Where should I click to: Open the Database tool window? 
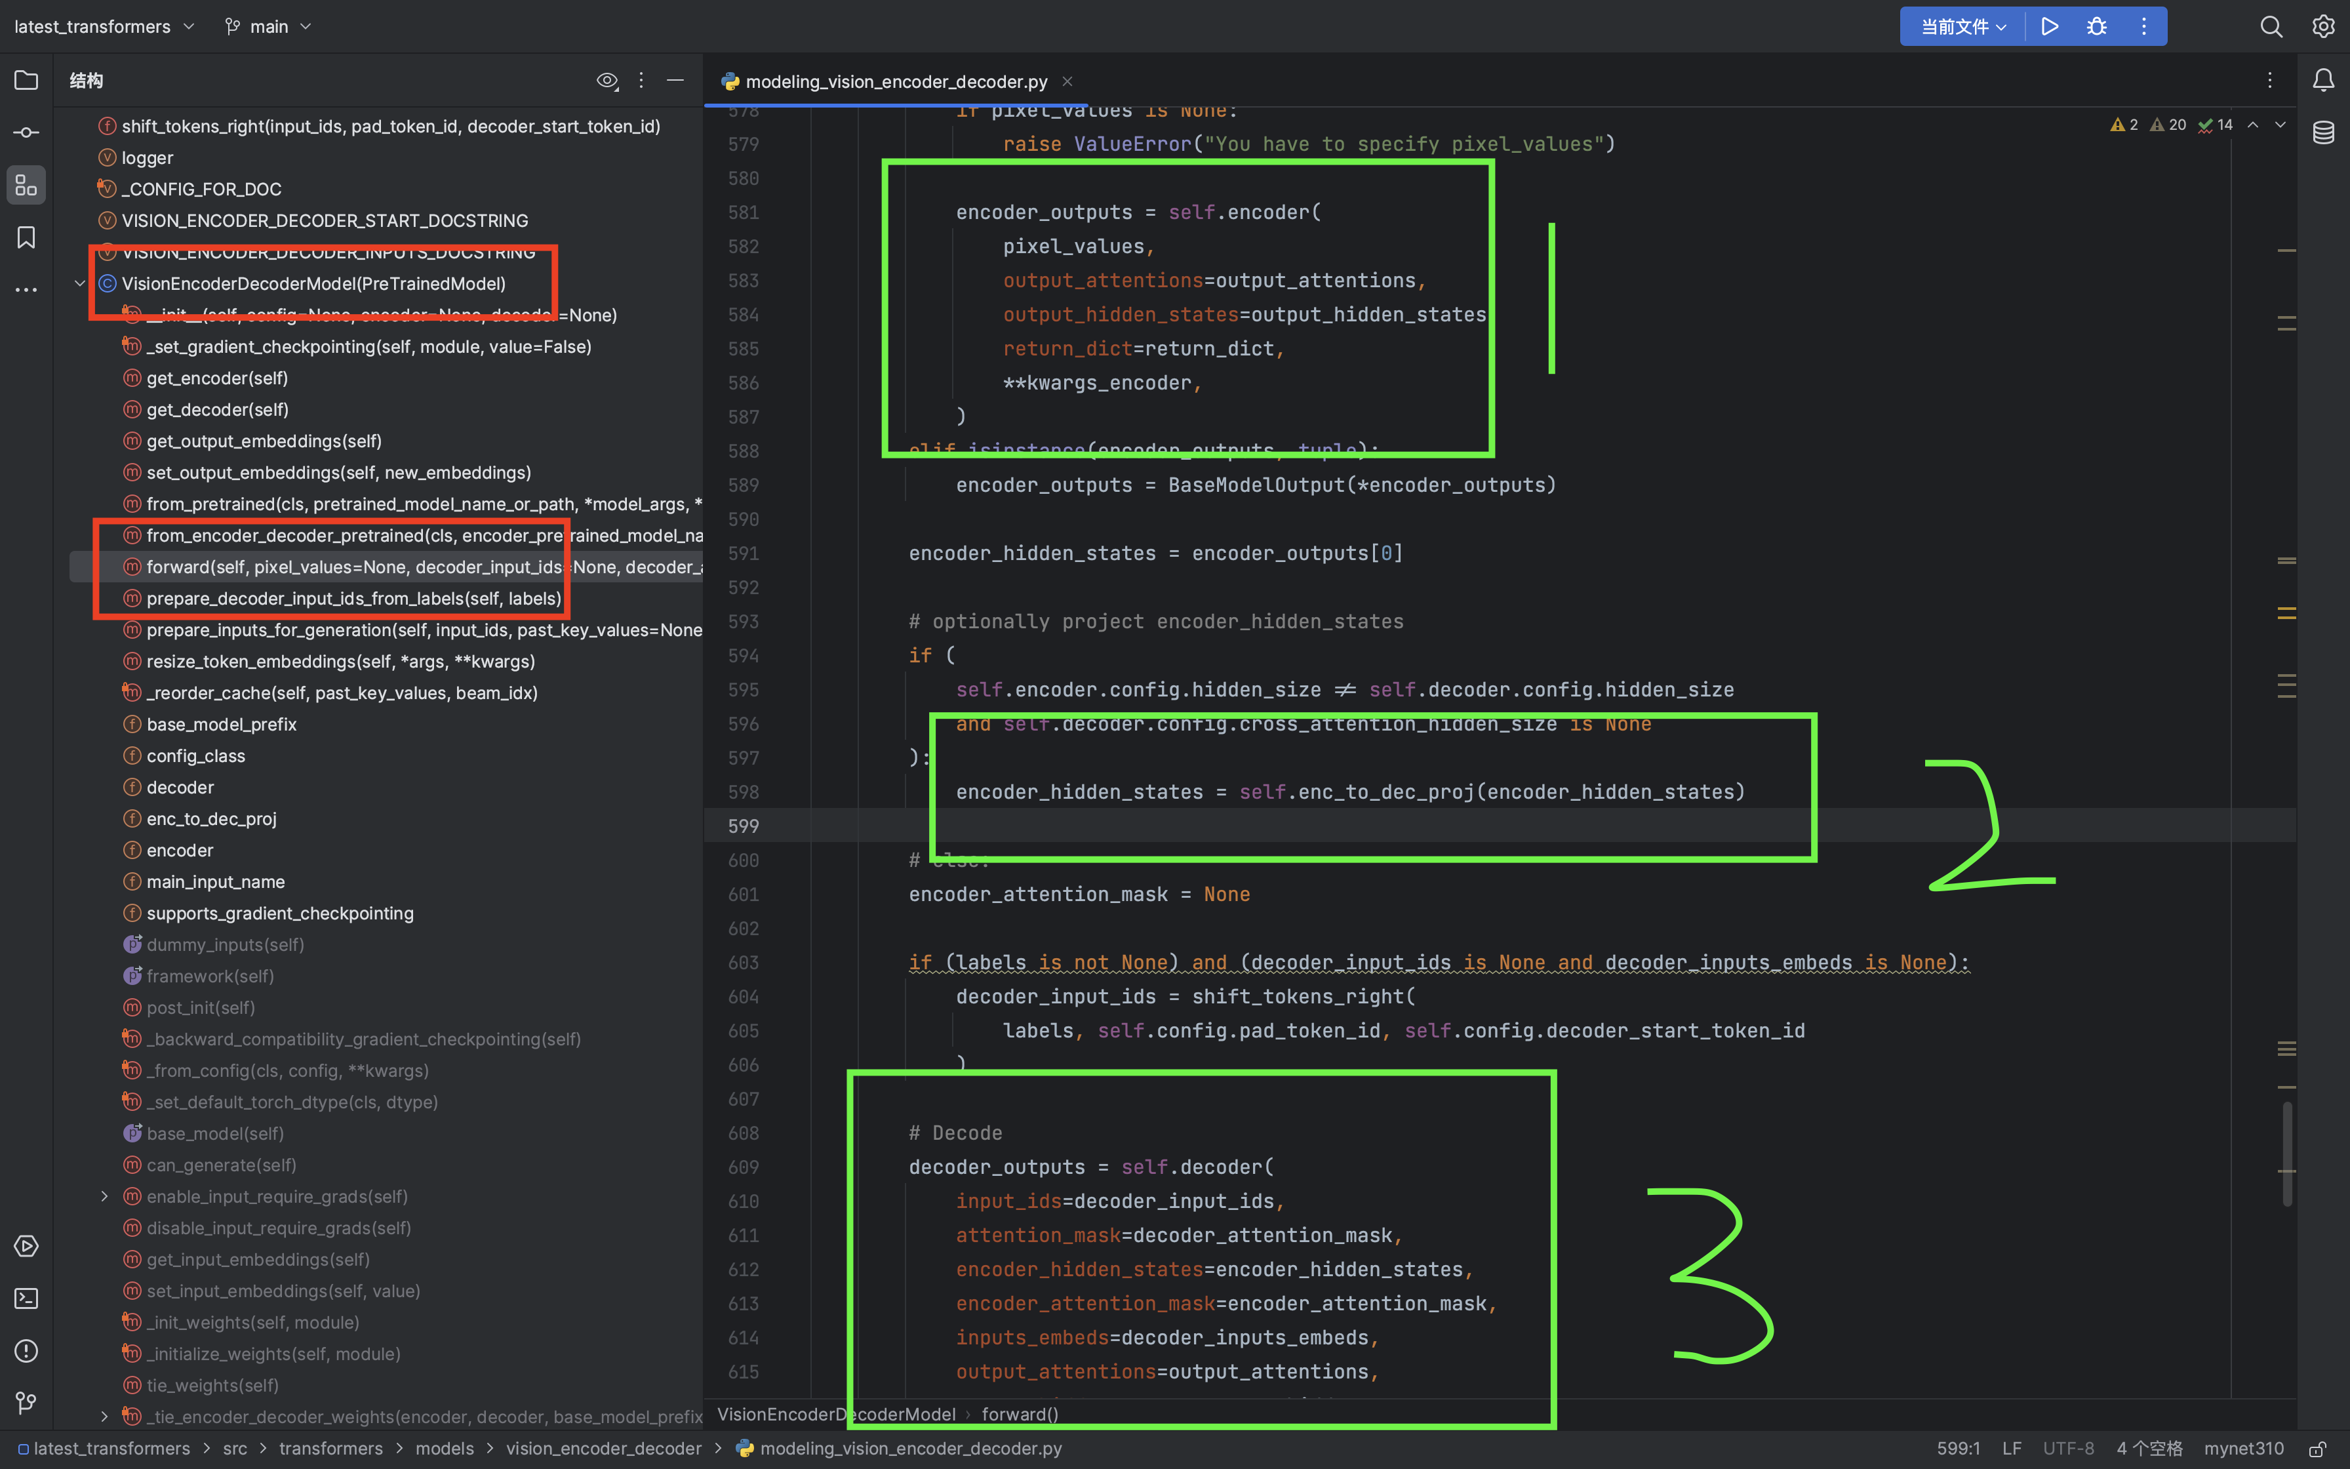pyautogui.click(x=2324, y=133)
